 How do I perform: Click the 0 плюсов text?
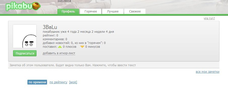70,47
